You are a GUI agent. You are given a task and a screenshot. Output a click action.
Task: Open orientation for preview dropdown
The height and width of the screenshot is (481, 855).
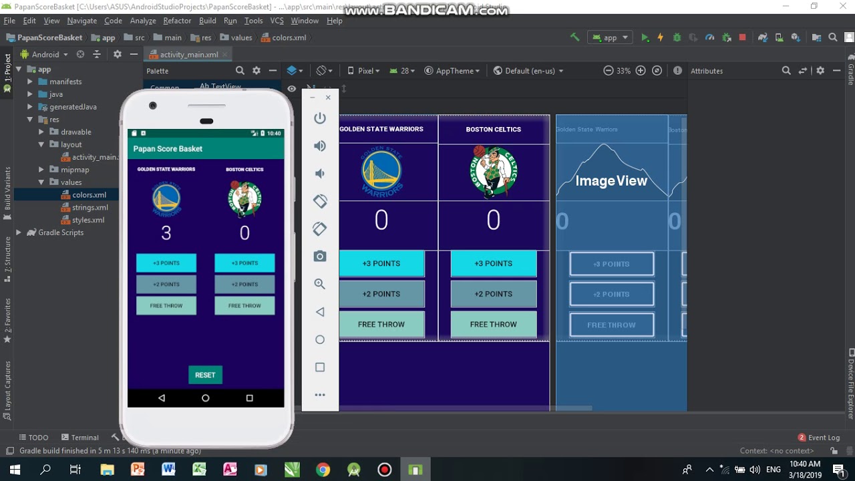click(324, 70)
